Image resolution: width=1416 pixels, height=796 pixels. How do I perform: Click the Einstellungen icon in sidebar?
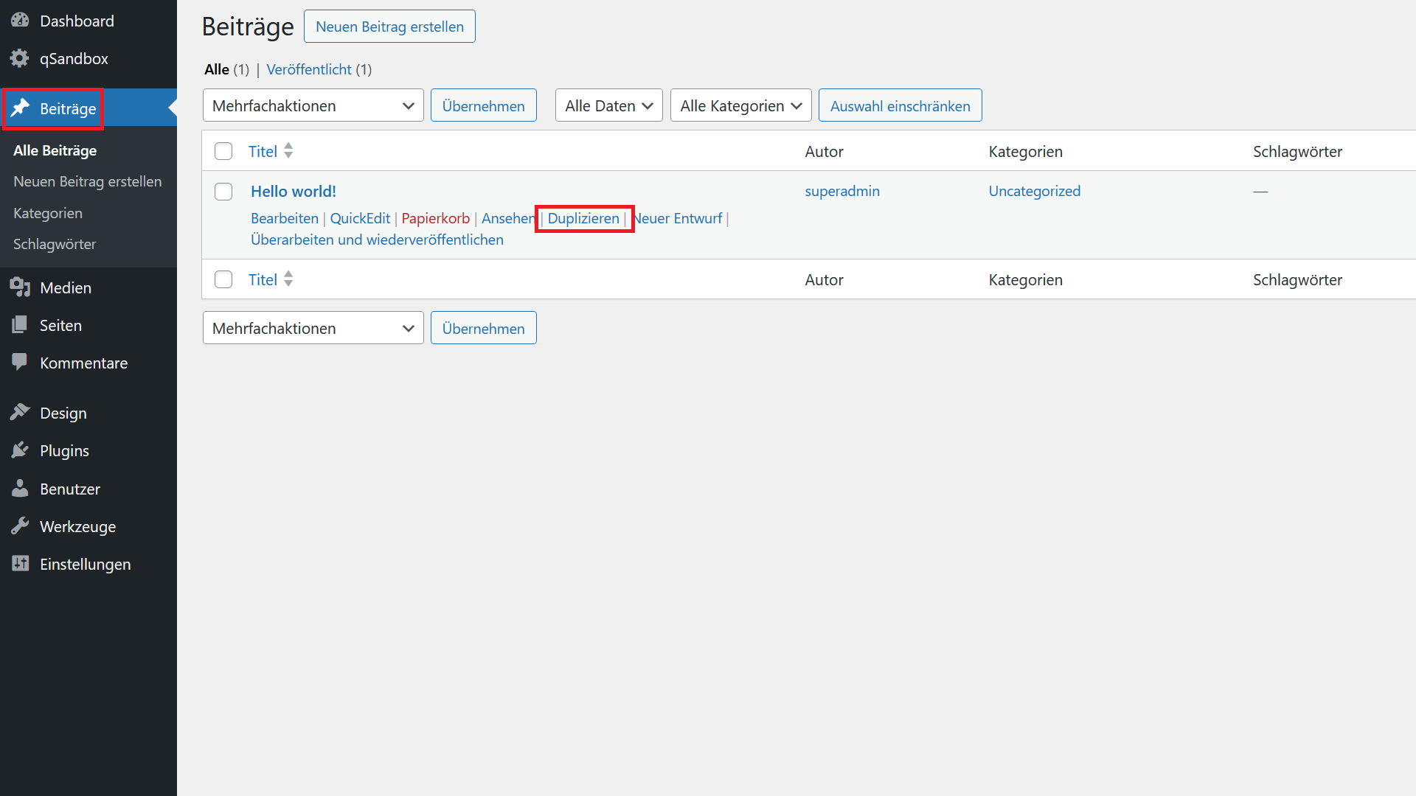(x=19, y=564)
